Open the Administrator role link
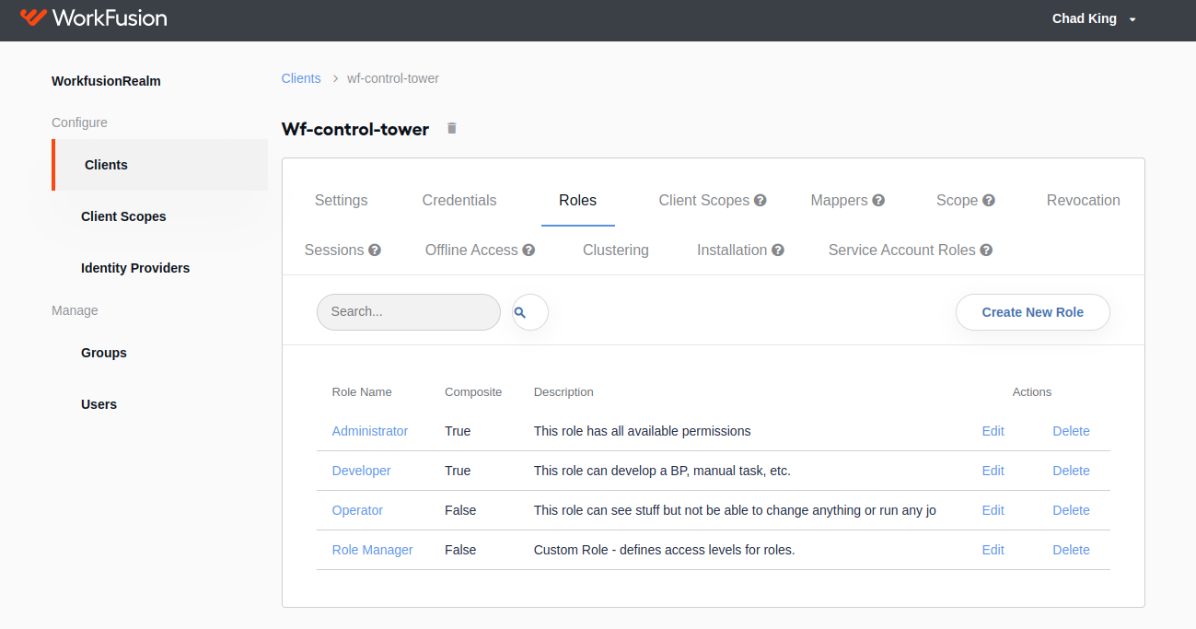The height and width of the screenshot is (629, 1196). point(370,431)
